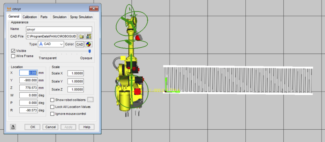The image size is (325, 142).
Task: Toggle the Visible checkbox
Action: pyautogui.click(x=13, y=51)
